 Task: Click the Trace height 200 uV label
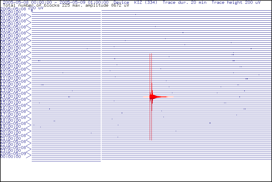point(236,2)
